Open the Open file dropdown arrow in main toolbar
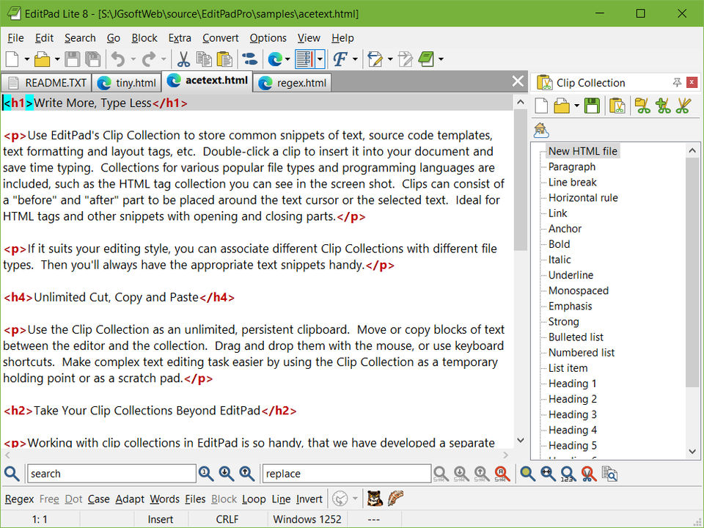The image size is (704, 528). [x=57, y=59]
